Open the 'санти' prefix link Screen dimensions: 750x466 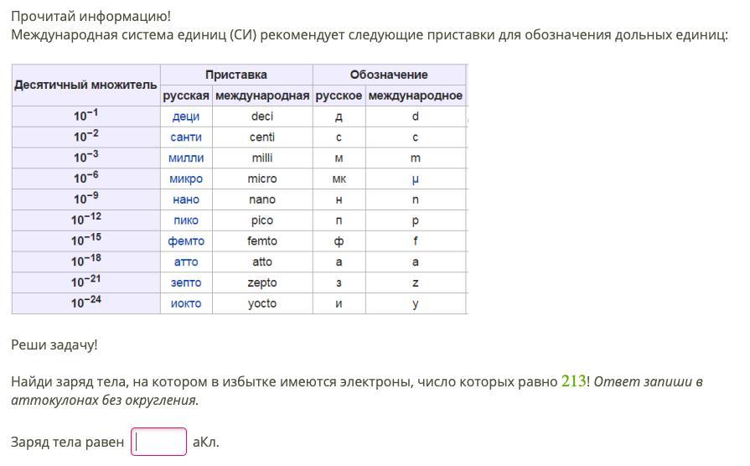(185, 137)
